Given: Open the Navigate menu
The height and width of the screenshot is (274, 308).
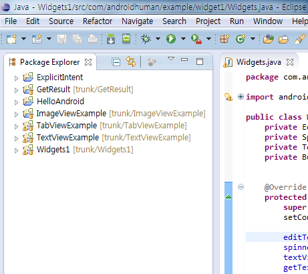Looking at the screenshot, I should coord(138,21).
